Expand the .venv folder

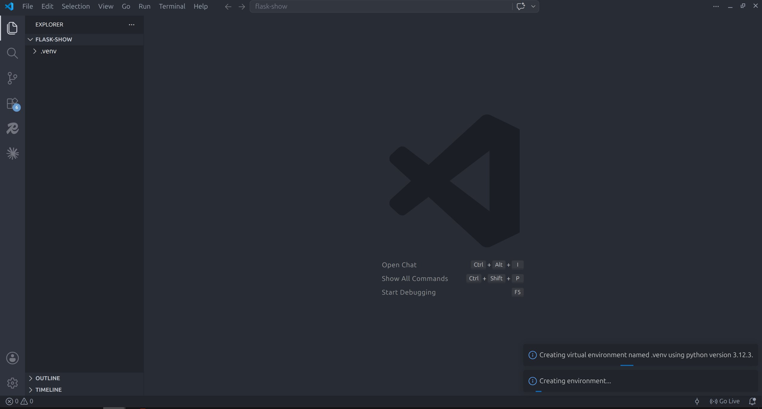(84, 51)
